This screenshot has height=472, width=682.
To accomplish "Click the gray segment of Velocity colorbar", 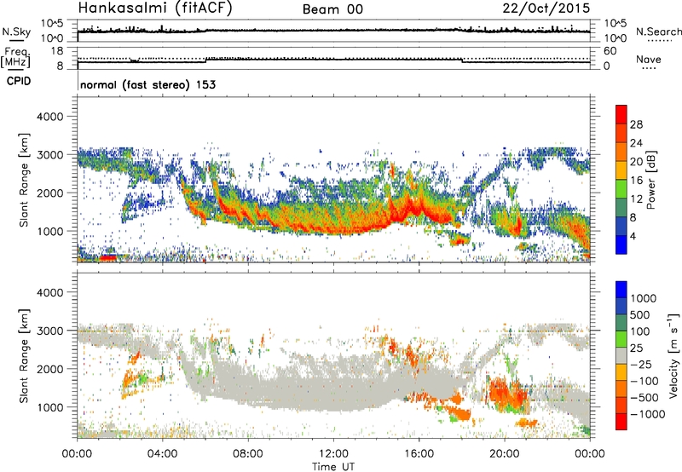I will click(621, 356).
